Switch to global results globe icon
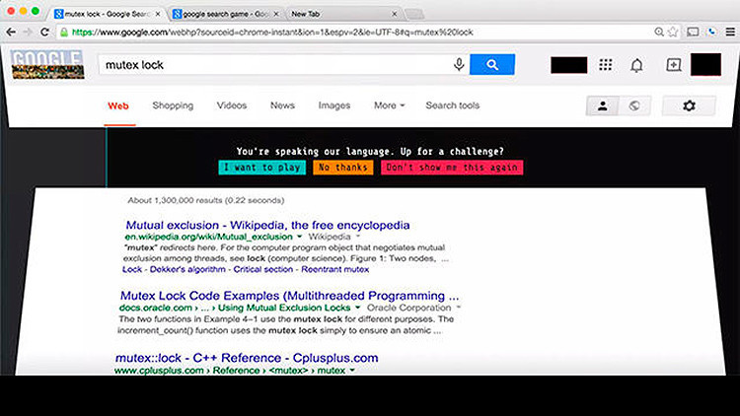Image resolution: width=740 pixels, height=416 pixels. pos(634,105)
